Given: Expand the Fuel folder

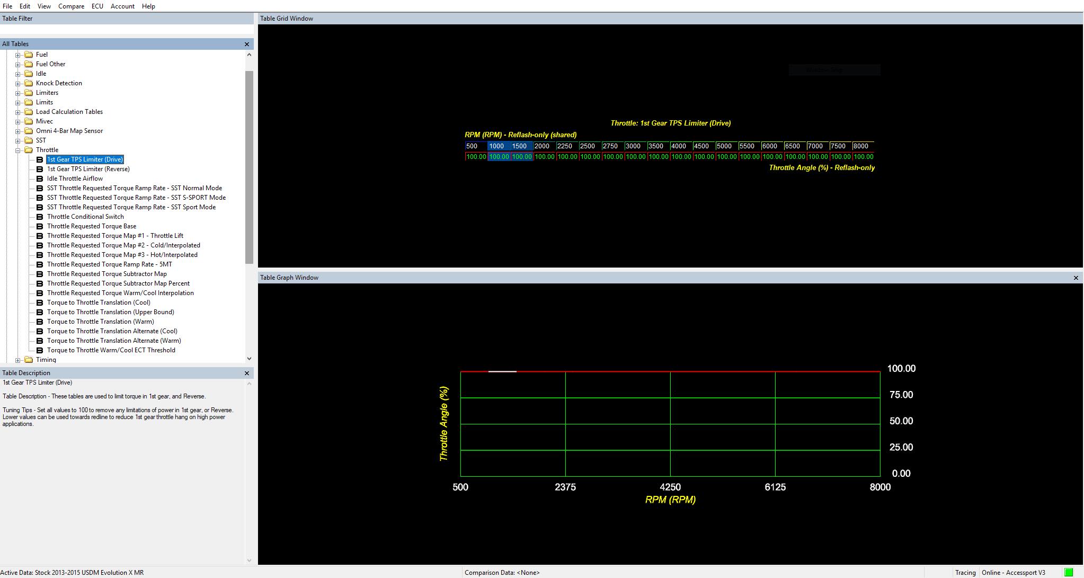Looking at the screenshot, I should point(18,55).
